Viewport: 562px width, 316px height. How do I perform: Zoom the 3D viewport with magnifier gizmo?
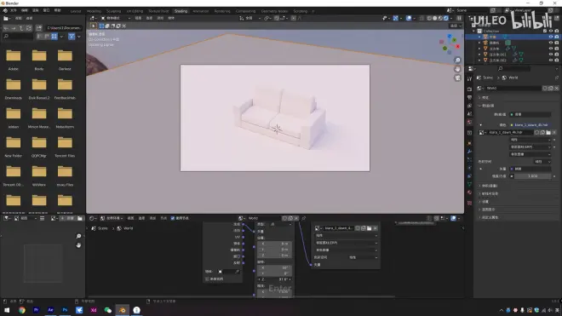(458, 60)
